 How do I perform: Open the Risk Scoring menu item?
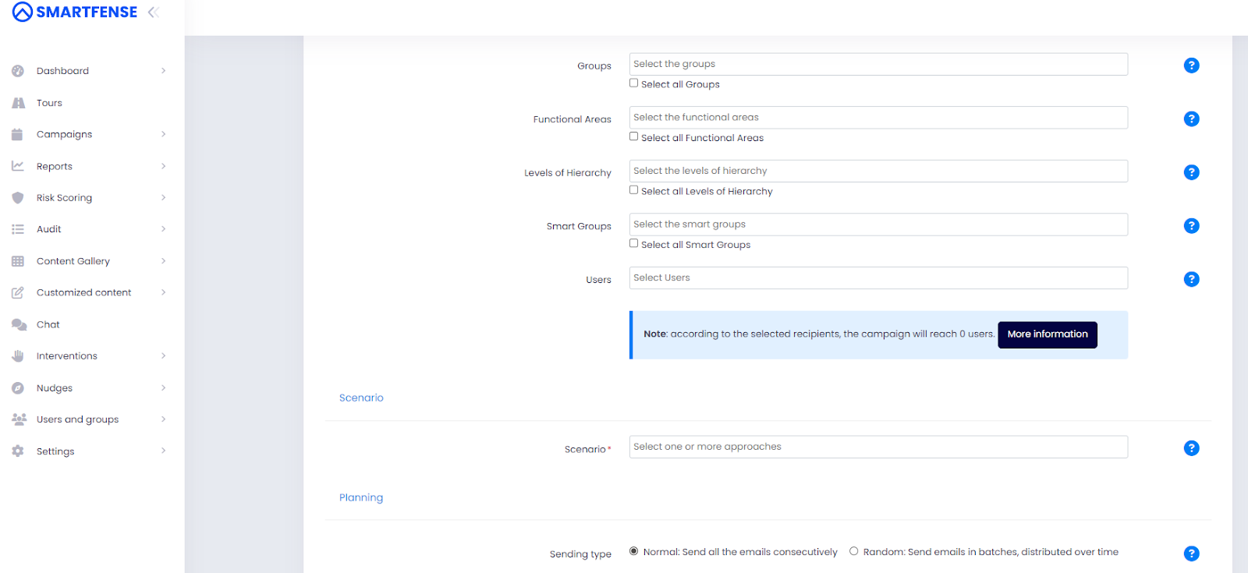64,198
